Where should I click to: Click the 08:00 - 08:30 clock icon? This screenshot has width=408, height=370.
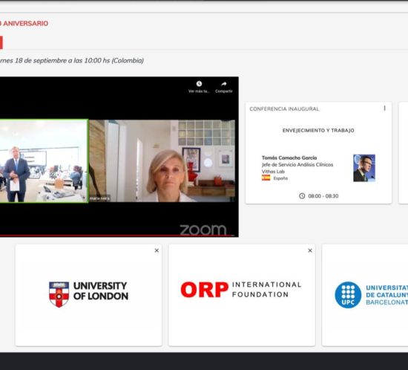[x=302, y=196]
